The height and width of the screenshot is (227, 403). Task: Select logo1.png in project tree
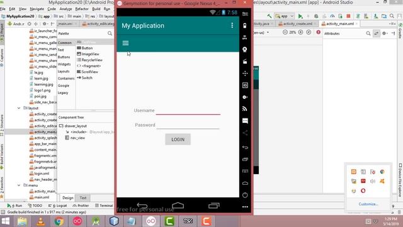(40, 90)
